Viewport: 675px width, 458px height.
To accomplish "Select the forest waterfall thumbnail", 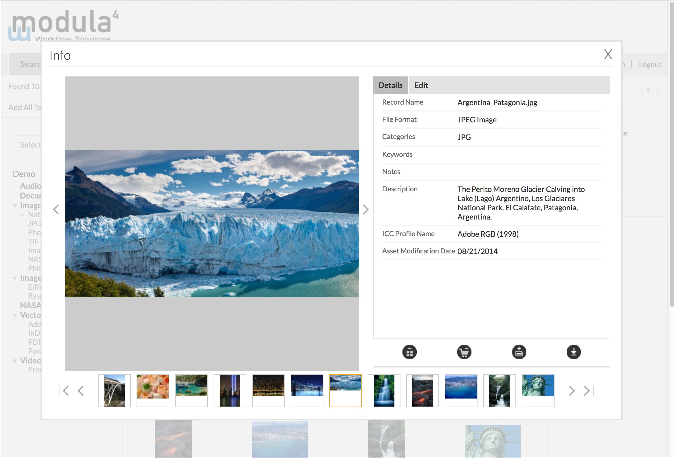I will (x=499, y=391).
